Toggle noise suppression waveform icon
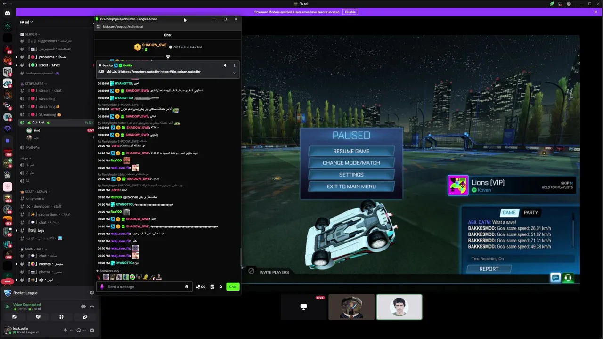The image size is (603, 339). [83, 307]
